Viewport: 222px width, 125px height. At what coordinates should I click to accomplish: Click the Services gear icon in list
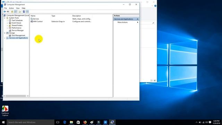(32, 19)
